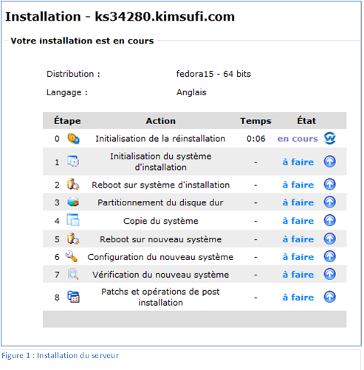Click the step 8 patches icon
Screen dimensions: 364x370
coord(73,297)
